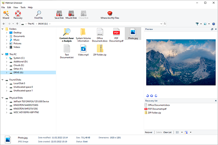Open the View menu
Viewport: 218px width, 145px height.
(16, 7)
